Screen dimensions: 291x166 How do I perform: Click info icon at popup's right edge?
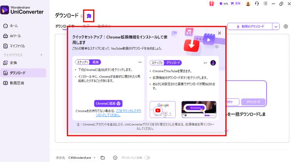pyautogui.click(x=217, y=46)
